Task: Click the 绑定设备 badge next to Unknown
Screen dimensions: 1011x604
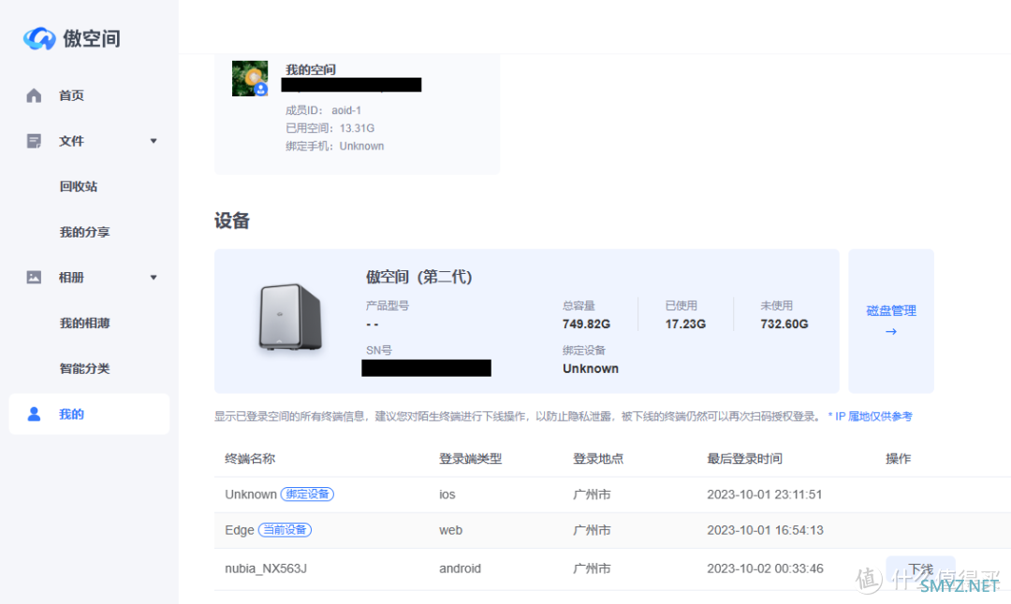Action: coord(308,495)
